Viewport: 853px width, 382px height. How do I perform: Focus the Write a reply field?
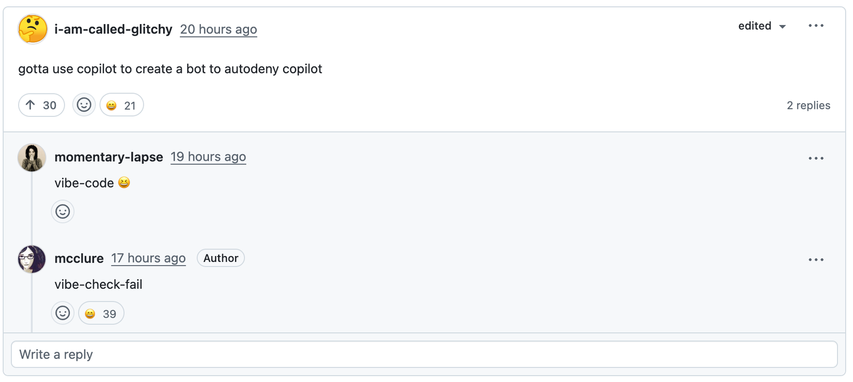(x=424, y=354)
